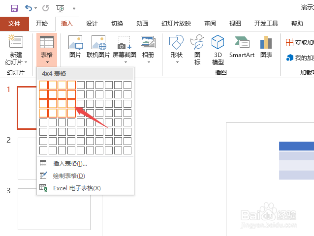Click the 形状 (Shapes) icon

(x=176, y=42)
